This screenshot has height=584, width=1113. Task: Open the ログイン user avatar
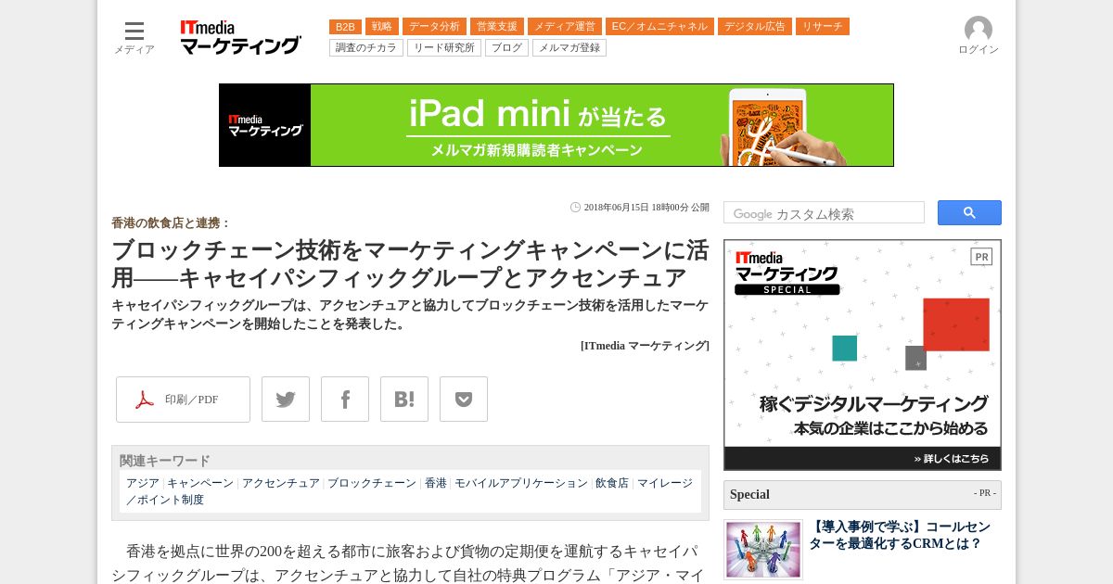pyautogui.click(x=979, y=36)
